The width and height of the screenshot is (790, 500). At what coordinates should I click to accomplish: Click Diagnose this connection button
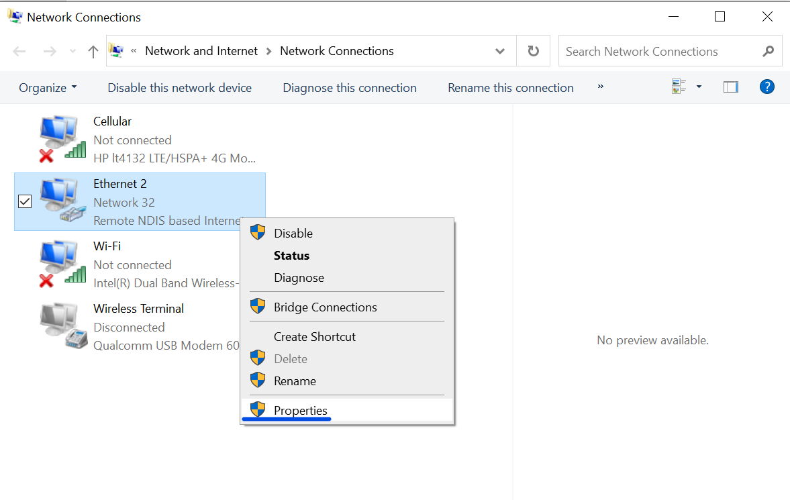(349, 88)
